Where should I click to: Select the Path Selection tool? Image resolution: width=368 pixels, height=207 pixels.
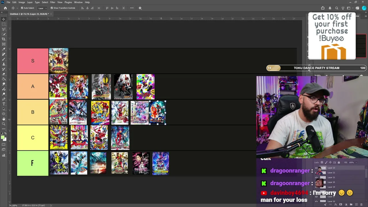4,109
